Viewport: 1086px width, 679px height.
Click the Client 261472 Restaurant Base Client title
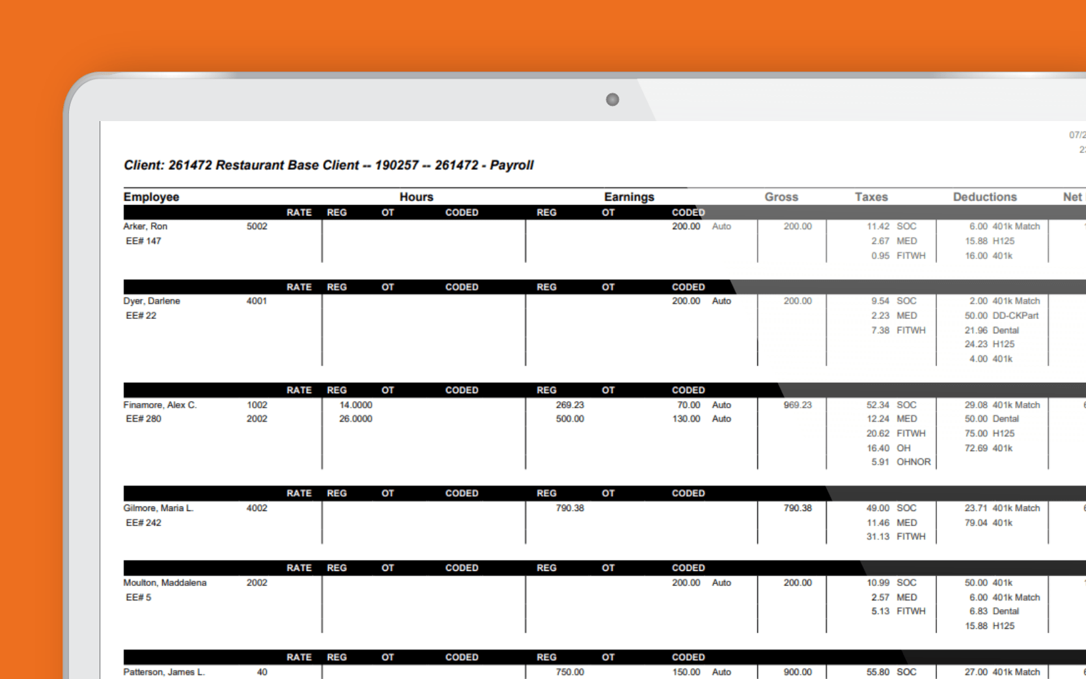click(x=329, y=165)
